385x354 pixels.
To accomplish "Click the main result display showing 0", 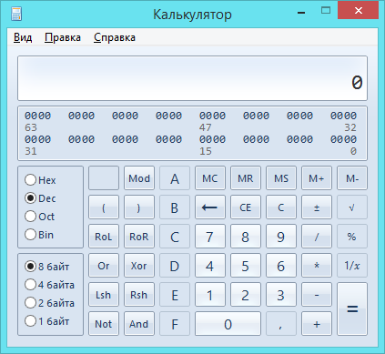I will [x=192, y=78].
